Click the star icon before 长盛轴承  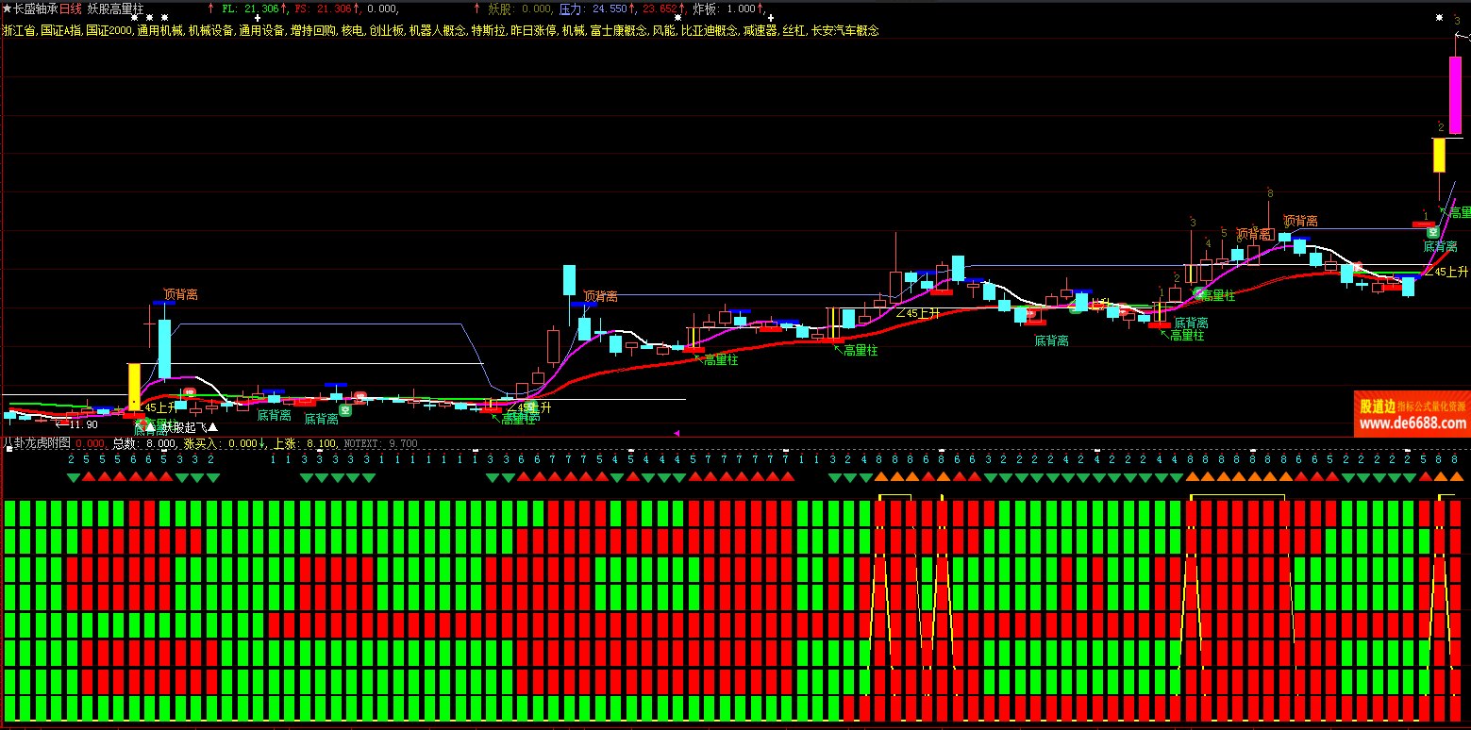[7, 8]
